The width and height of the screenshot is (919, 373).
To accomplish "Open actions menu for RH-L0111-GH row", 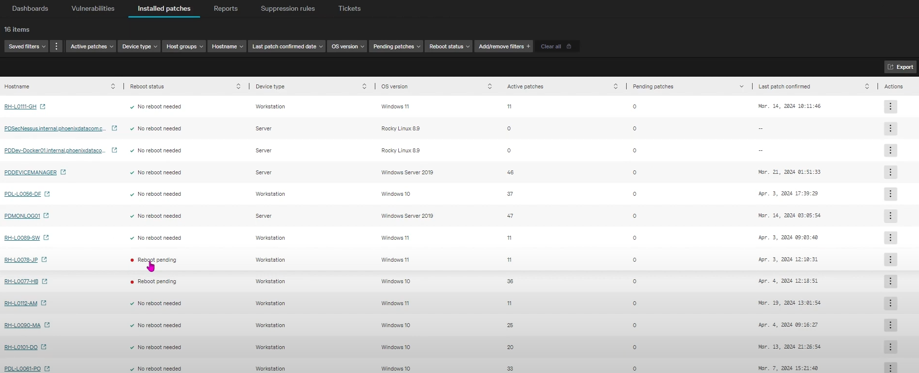I will coord(890,106).
